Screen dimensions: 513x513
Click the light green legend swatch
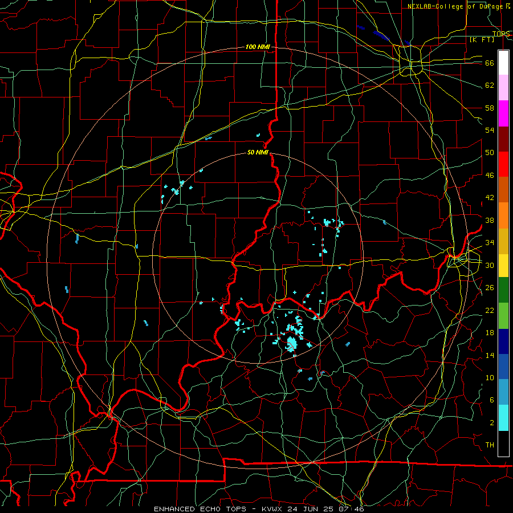[503, 315]
